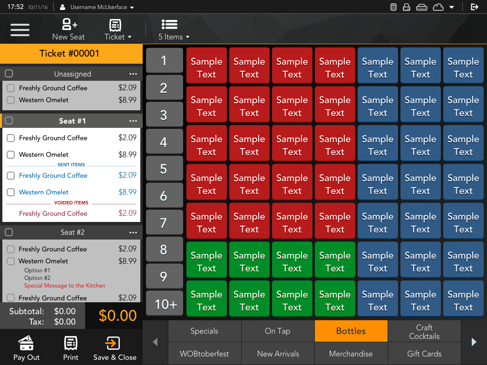Check the Seat #2 header checkbox

click(9, 232)
